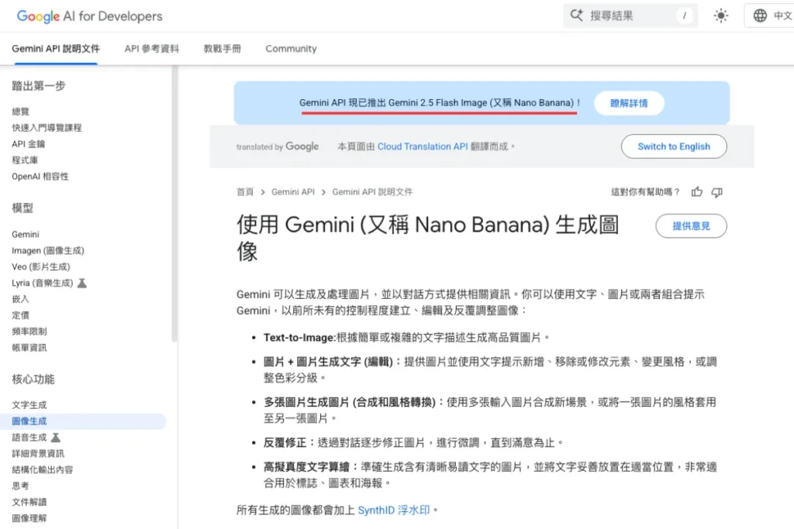Click the 提供意見 feedback button
The image size is (794, 529).
(691, 226)
